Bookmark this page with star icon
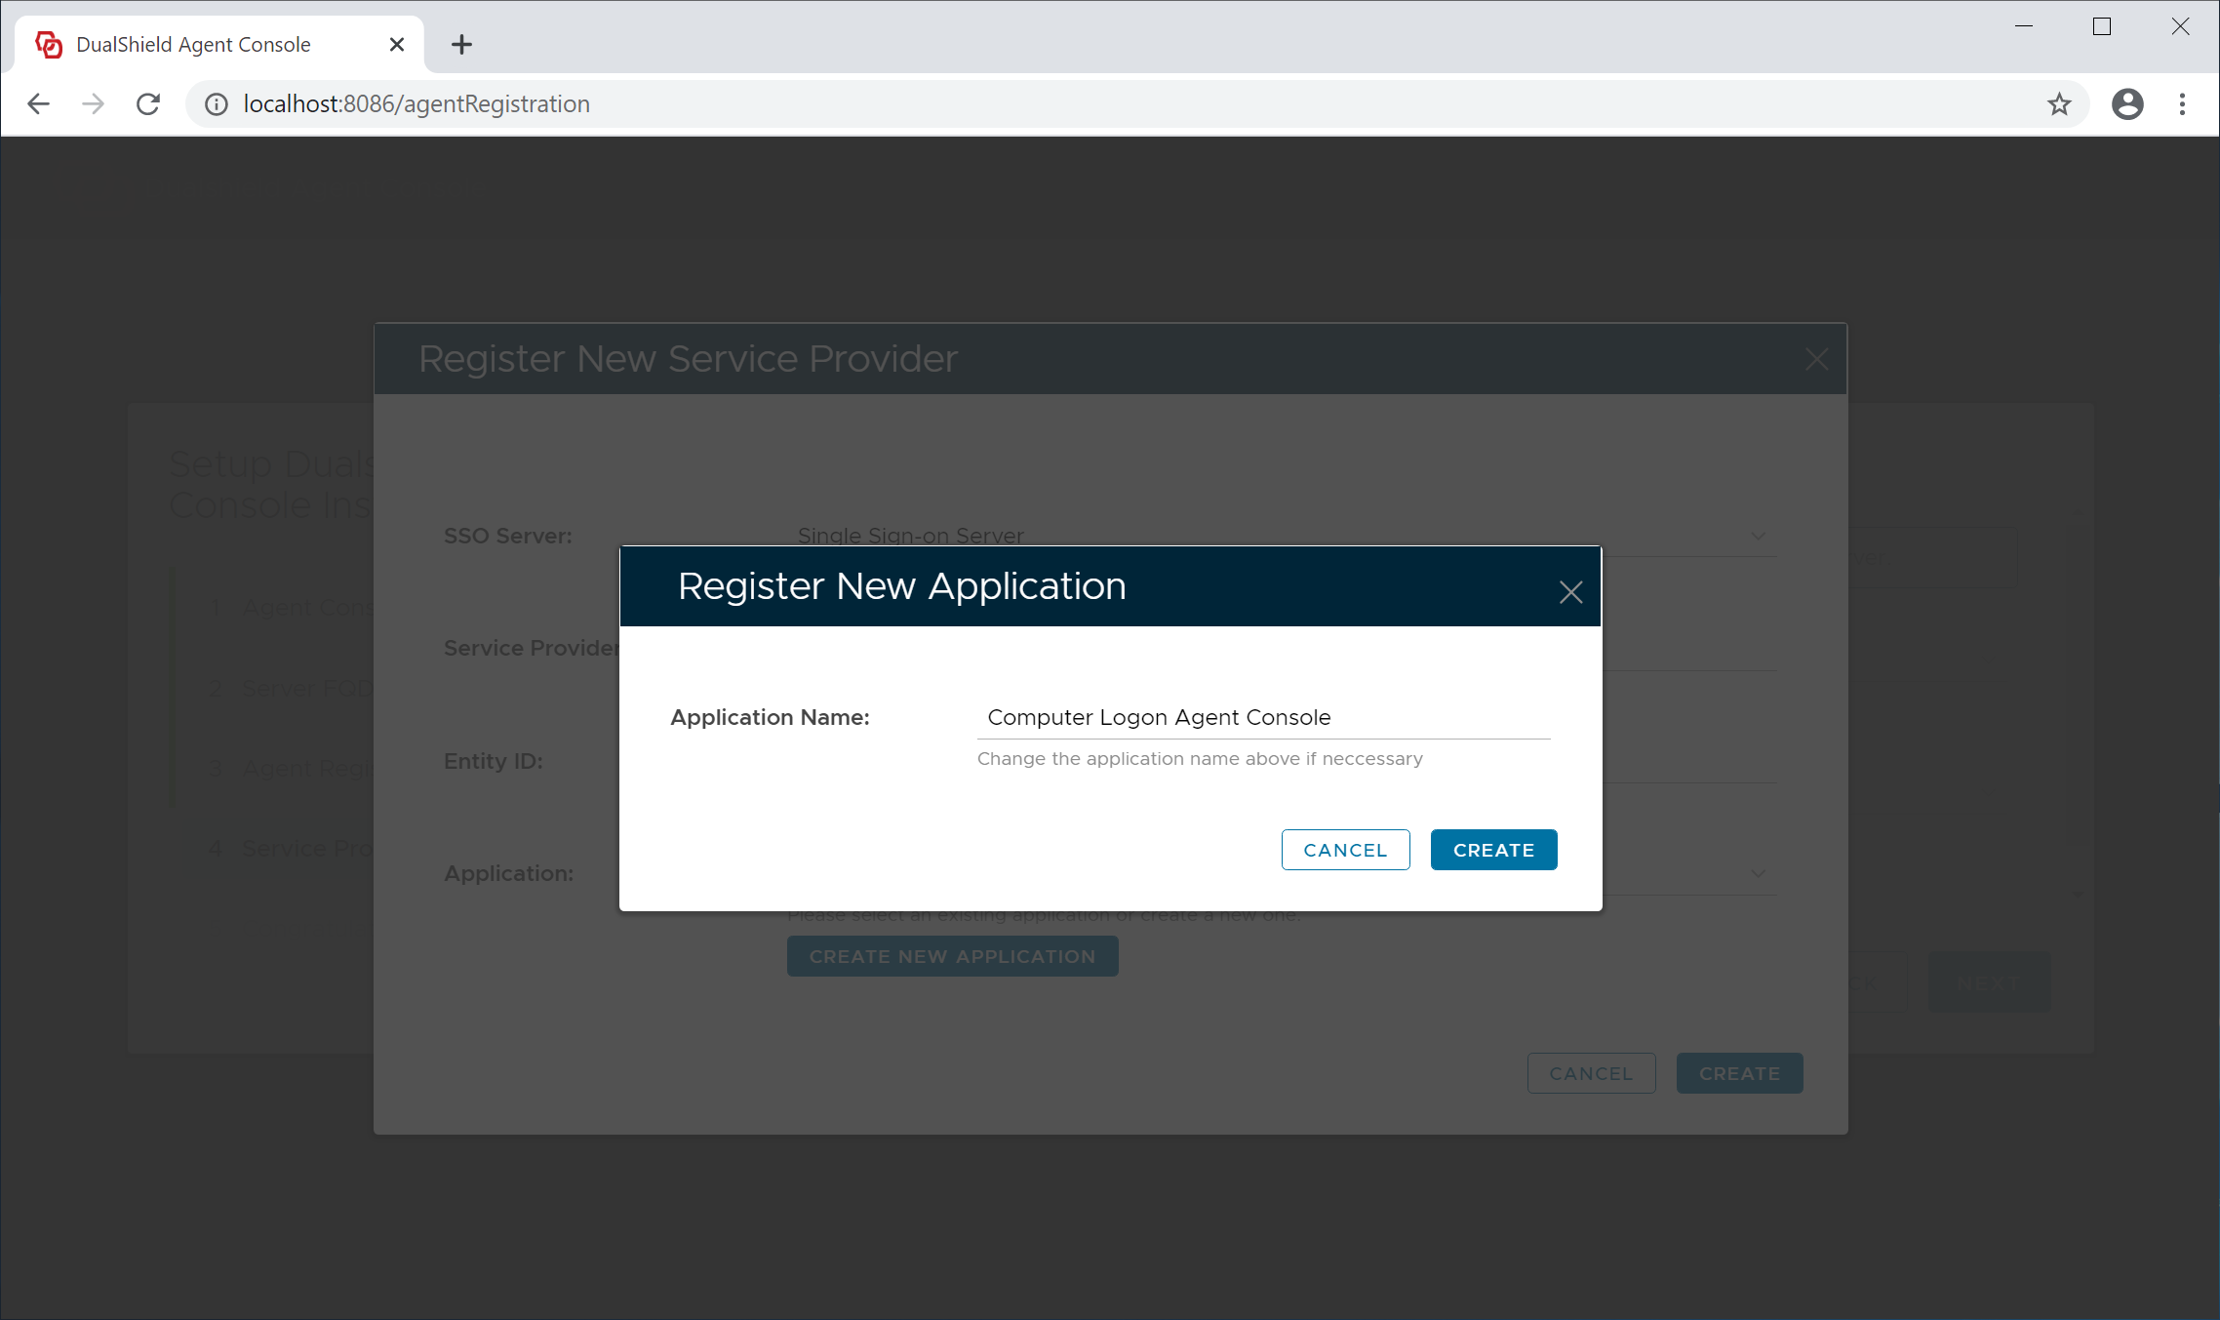Screen dimensions: 2220x1320 click(x=2059, y=104)
